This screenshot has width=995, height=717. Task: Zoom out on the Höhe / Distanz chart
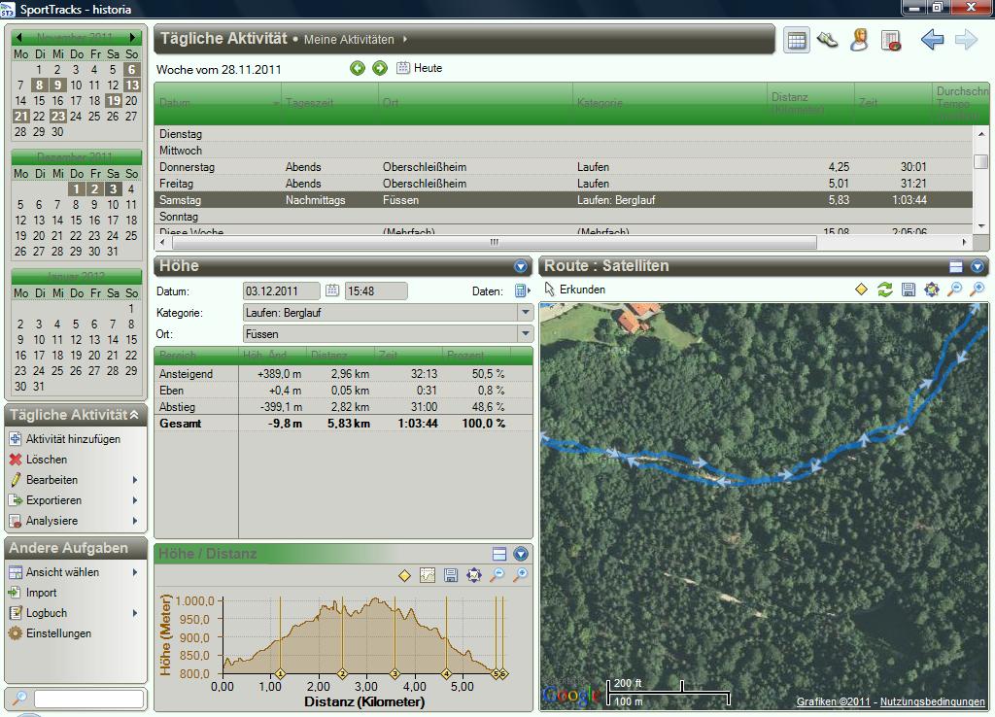pos(497,575)
